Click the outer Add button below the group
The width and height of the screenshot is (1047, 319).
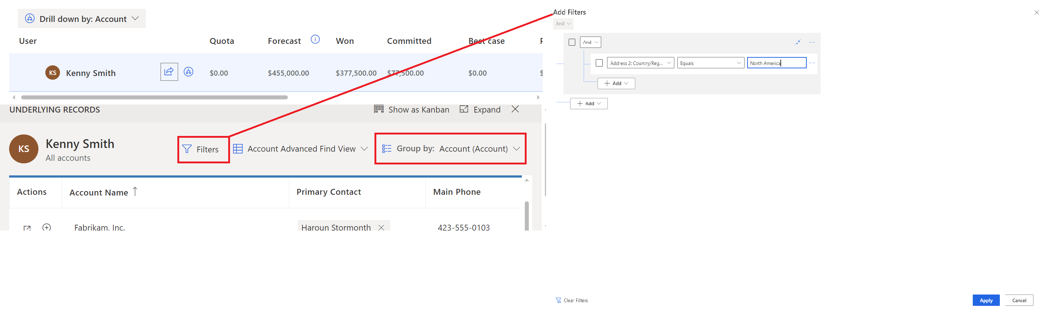coord(589,104)
